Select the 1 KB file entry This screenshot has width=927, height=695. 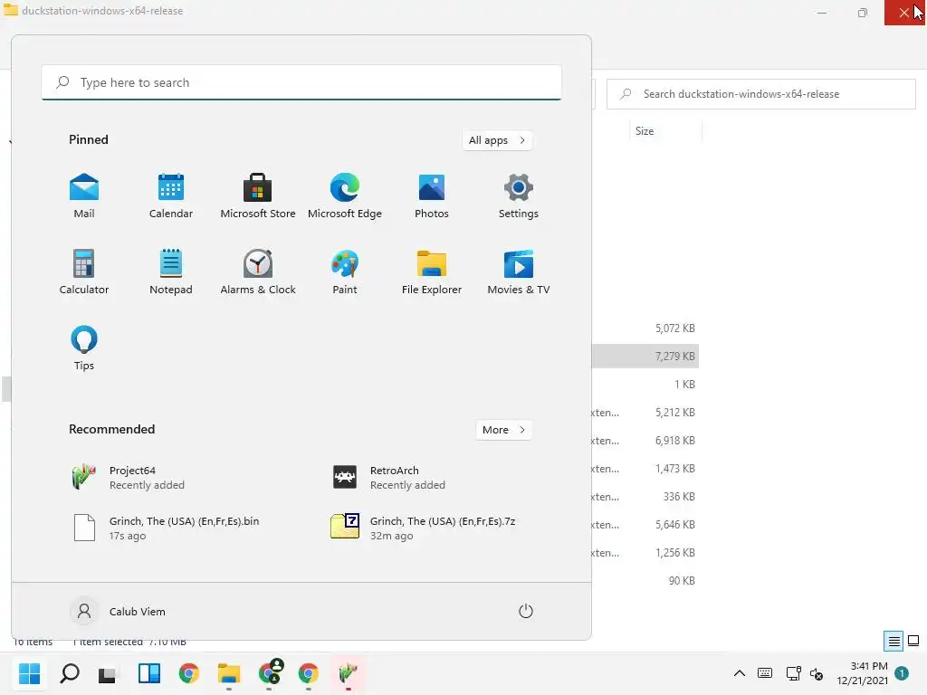coord(684,384)
